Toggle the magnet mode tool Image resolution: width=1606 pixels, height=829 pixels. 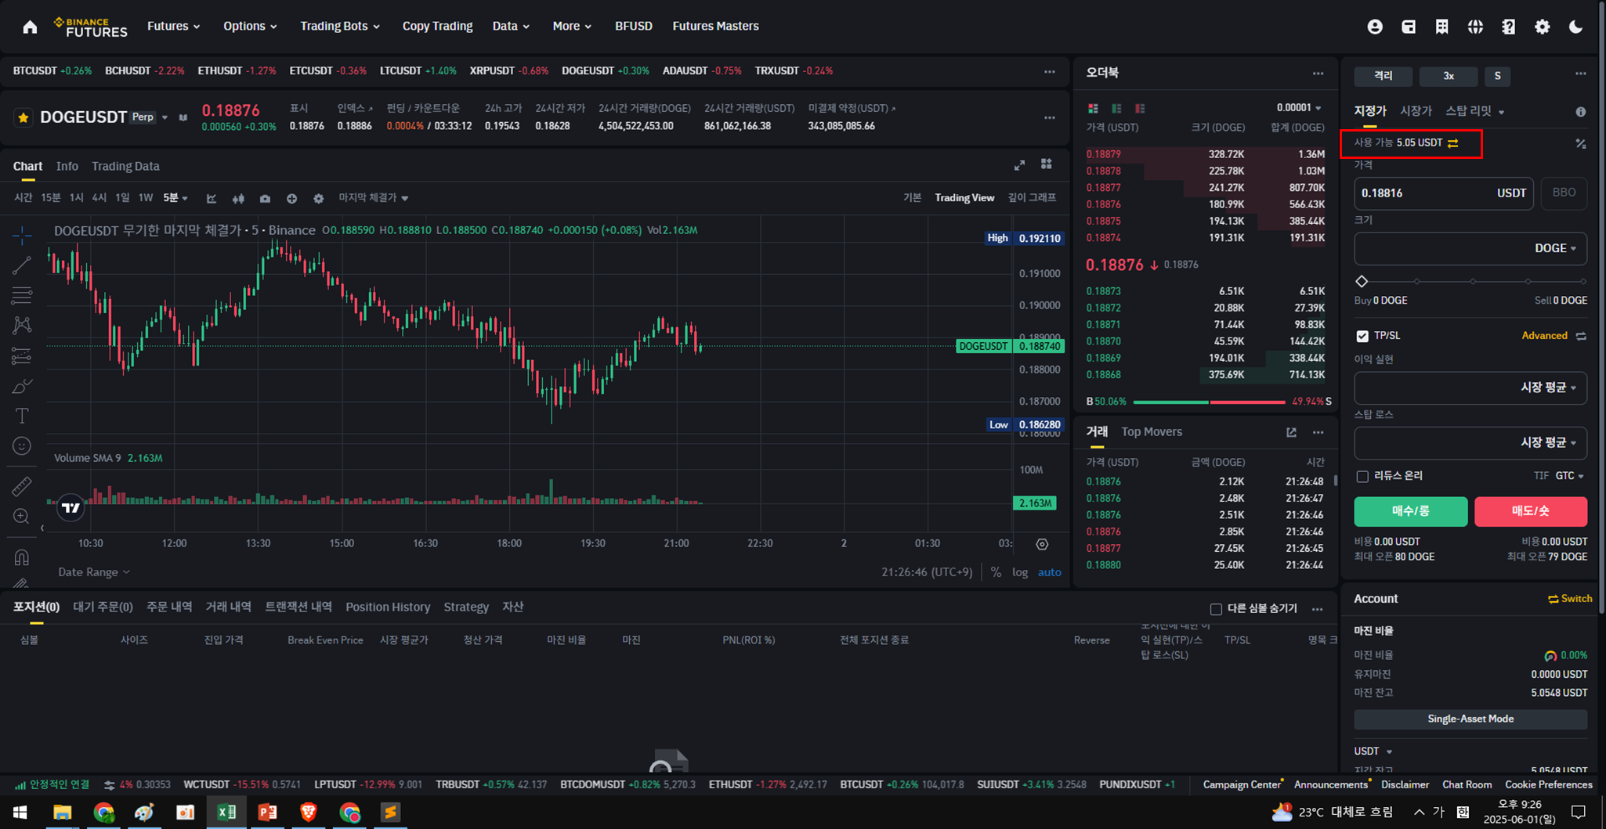click(x=22, y=557)
